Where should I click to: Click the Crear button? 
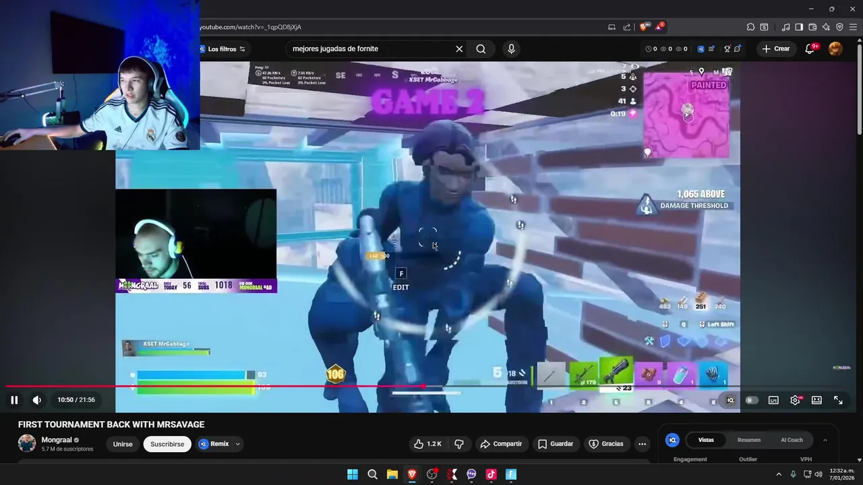775,48
